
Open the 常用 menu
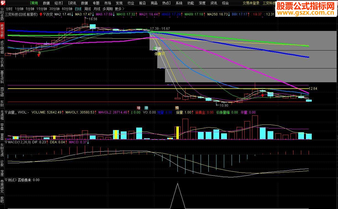tap(34, 3)
